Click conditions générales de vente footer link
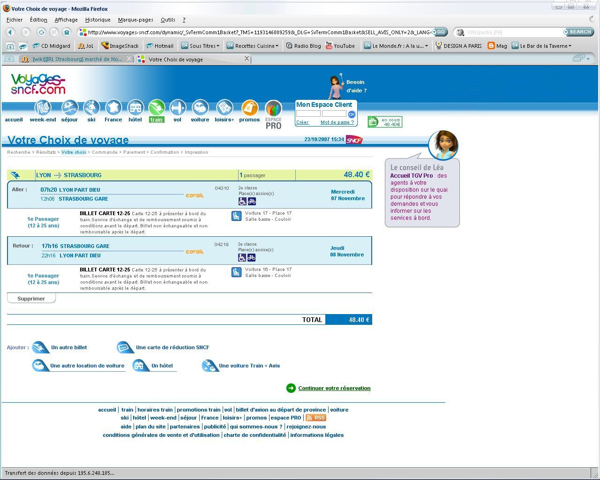Screen dimensions: 600x480 tap(161, 435)
